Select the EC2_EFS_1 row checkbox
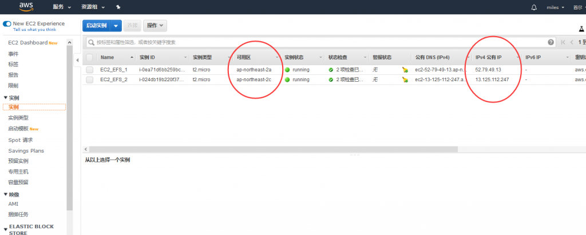Screen dimensions: 586x235 point(89,70)
